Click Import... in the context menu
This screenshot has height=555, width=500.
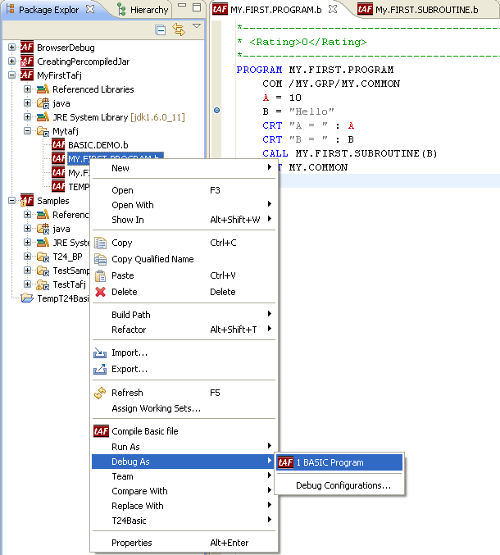point(129,353)
